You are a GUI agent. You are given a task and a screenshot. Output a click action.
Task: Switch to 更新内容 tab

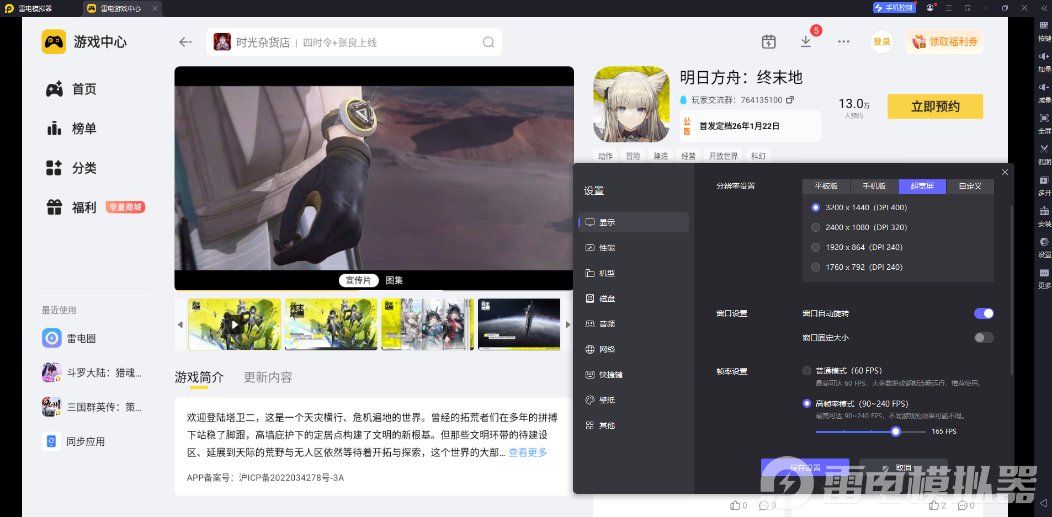tap(268, 377)
